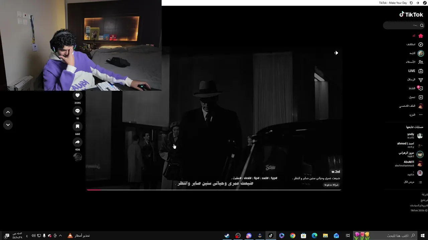Open the followed account ahmed ee4.y
Image resolution: width=428 pixels, height=240 pixels.
(410, 145)
